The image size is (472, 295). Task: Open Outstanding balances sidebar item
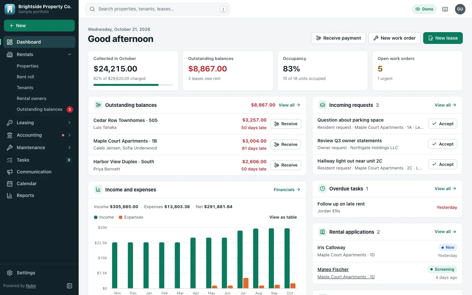39,109
